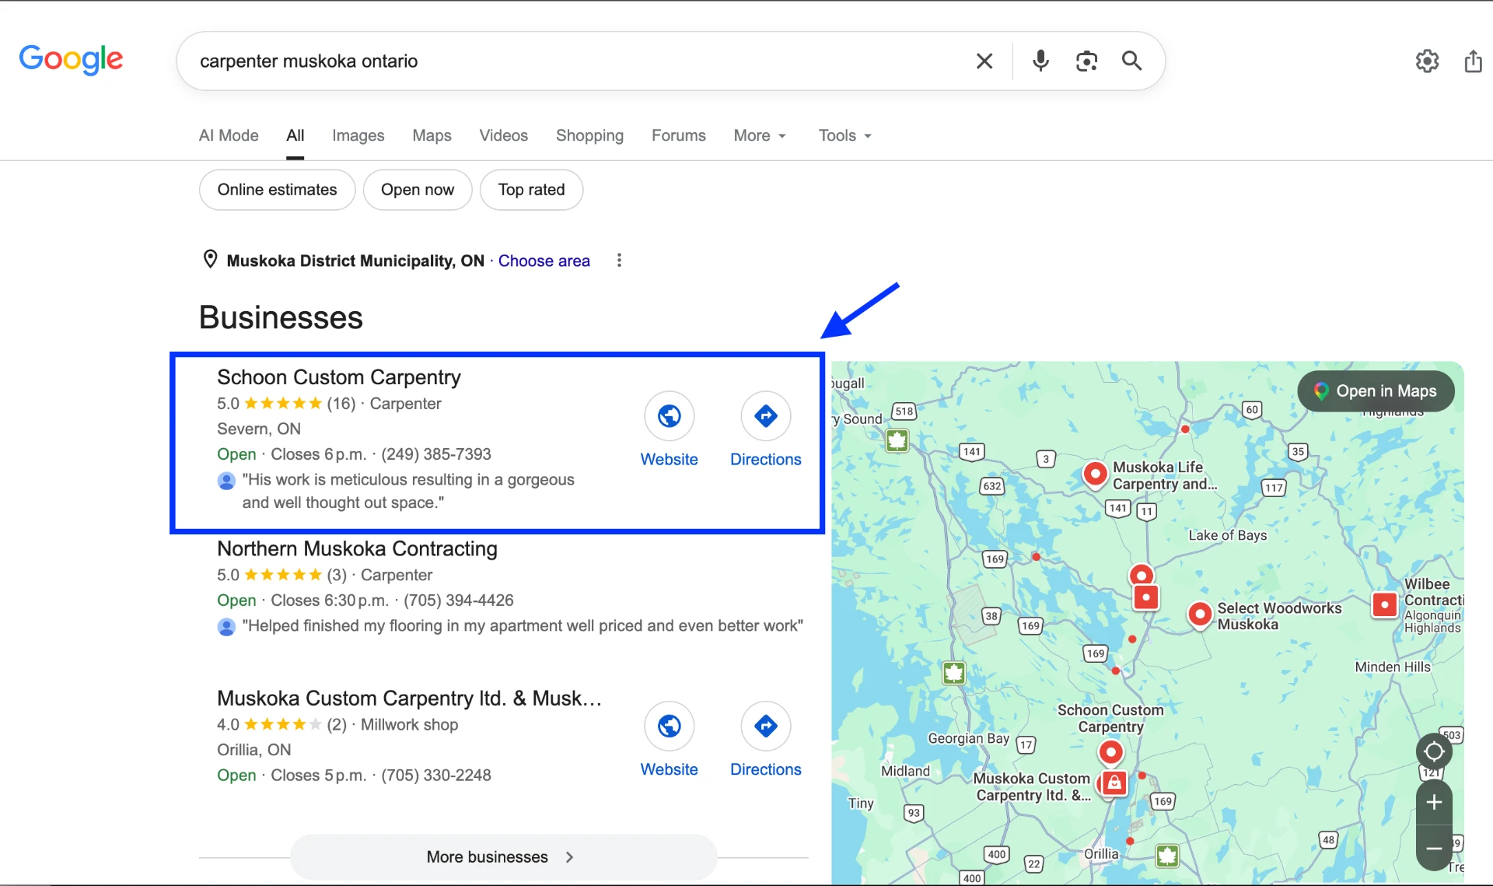Click the Minden Hills map label
The image size is (1493, 886).
click(x=1392, y=667)
